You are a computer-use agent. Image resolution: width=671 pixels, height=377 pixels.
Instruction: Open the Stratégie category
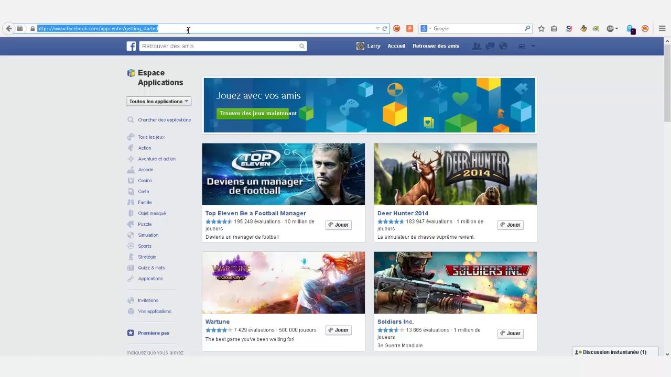tap(147, 257)
